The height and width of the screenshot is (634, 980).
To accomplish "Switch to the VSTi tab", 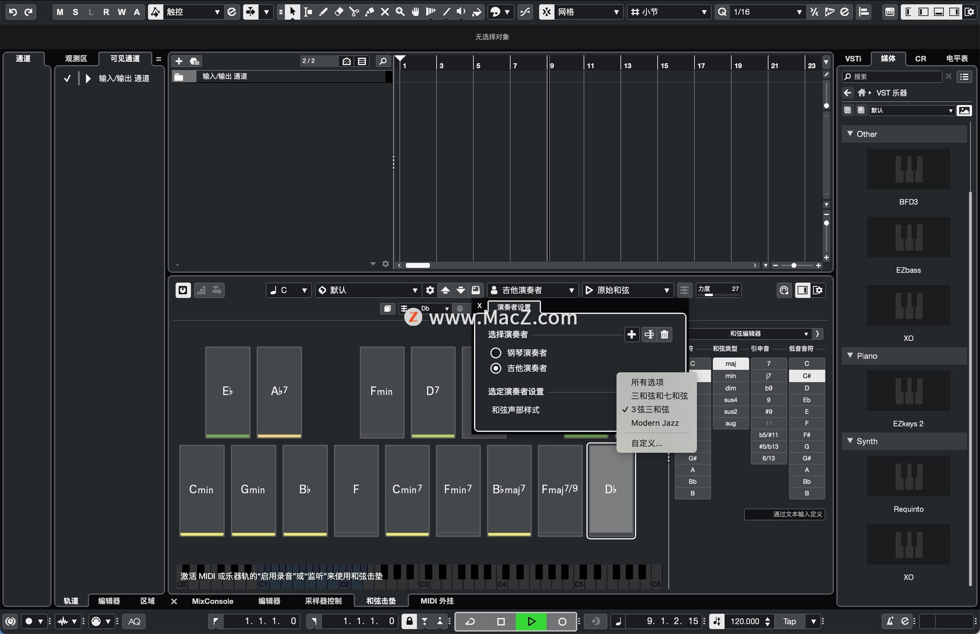I will pyautogui.click(x=853, y=59).
